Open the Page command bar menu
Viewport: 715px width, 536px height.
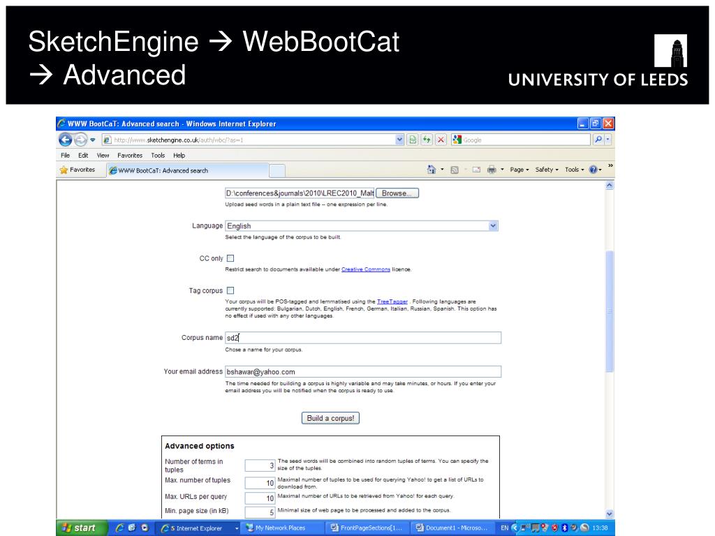click(x=519, y=170)
